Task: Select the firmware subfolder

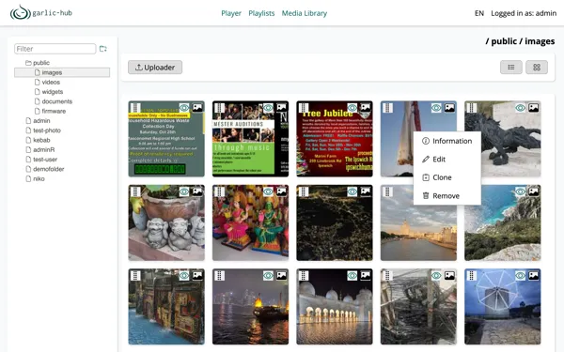Action: pos(50,112)
